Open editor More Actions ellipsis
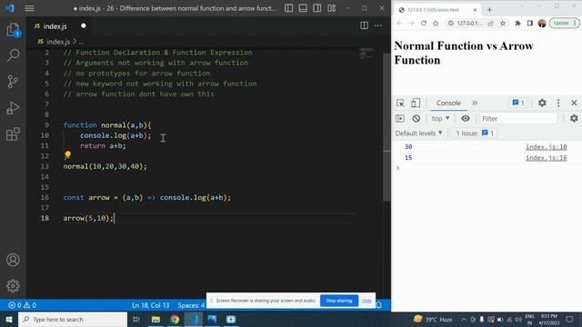This screenshot has width=582, height=327. pyautogui.click(x=378, y=25)
